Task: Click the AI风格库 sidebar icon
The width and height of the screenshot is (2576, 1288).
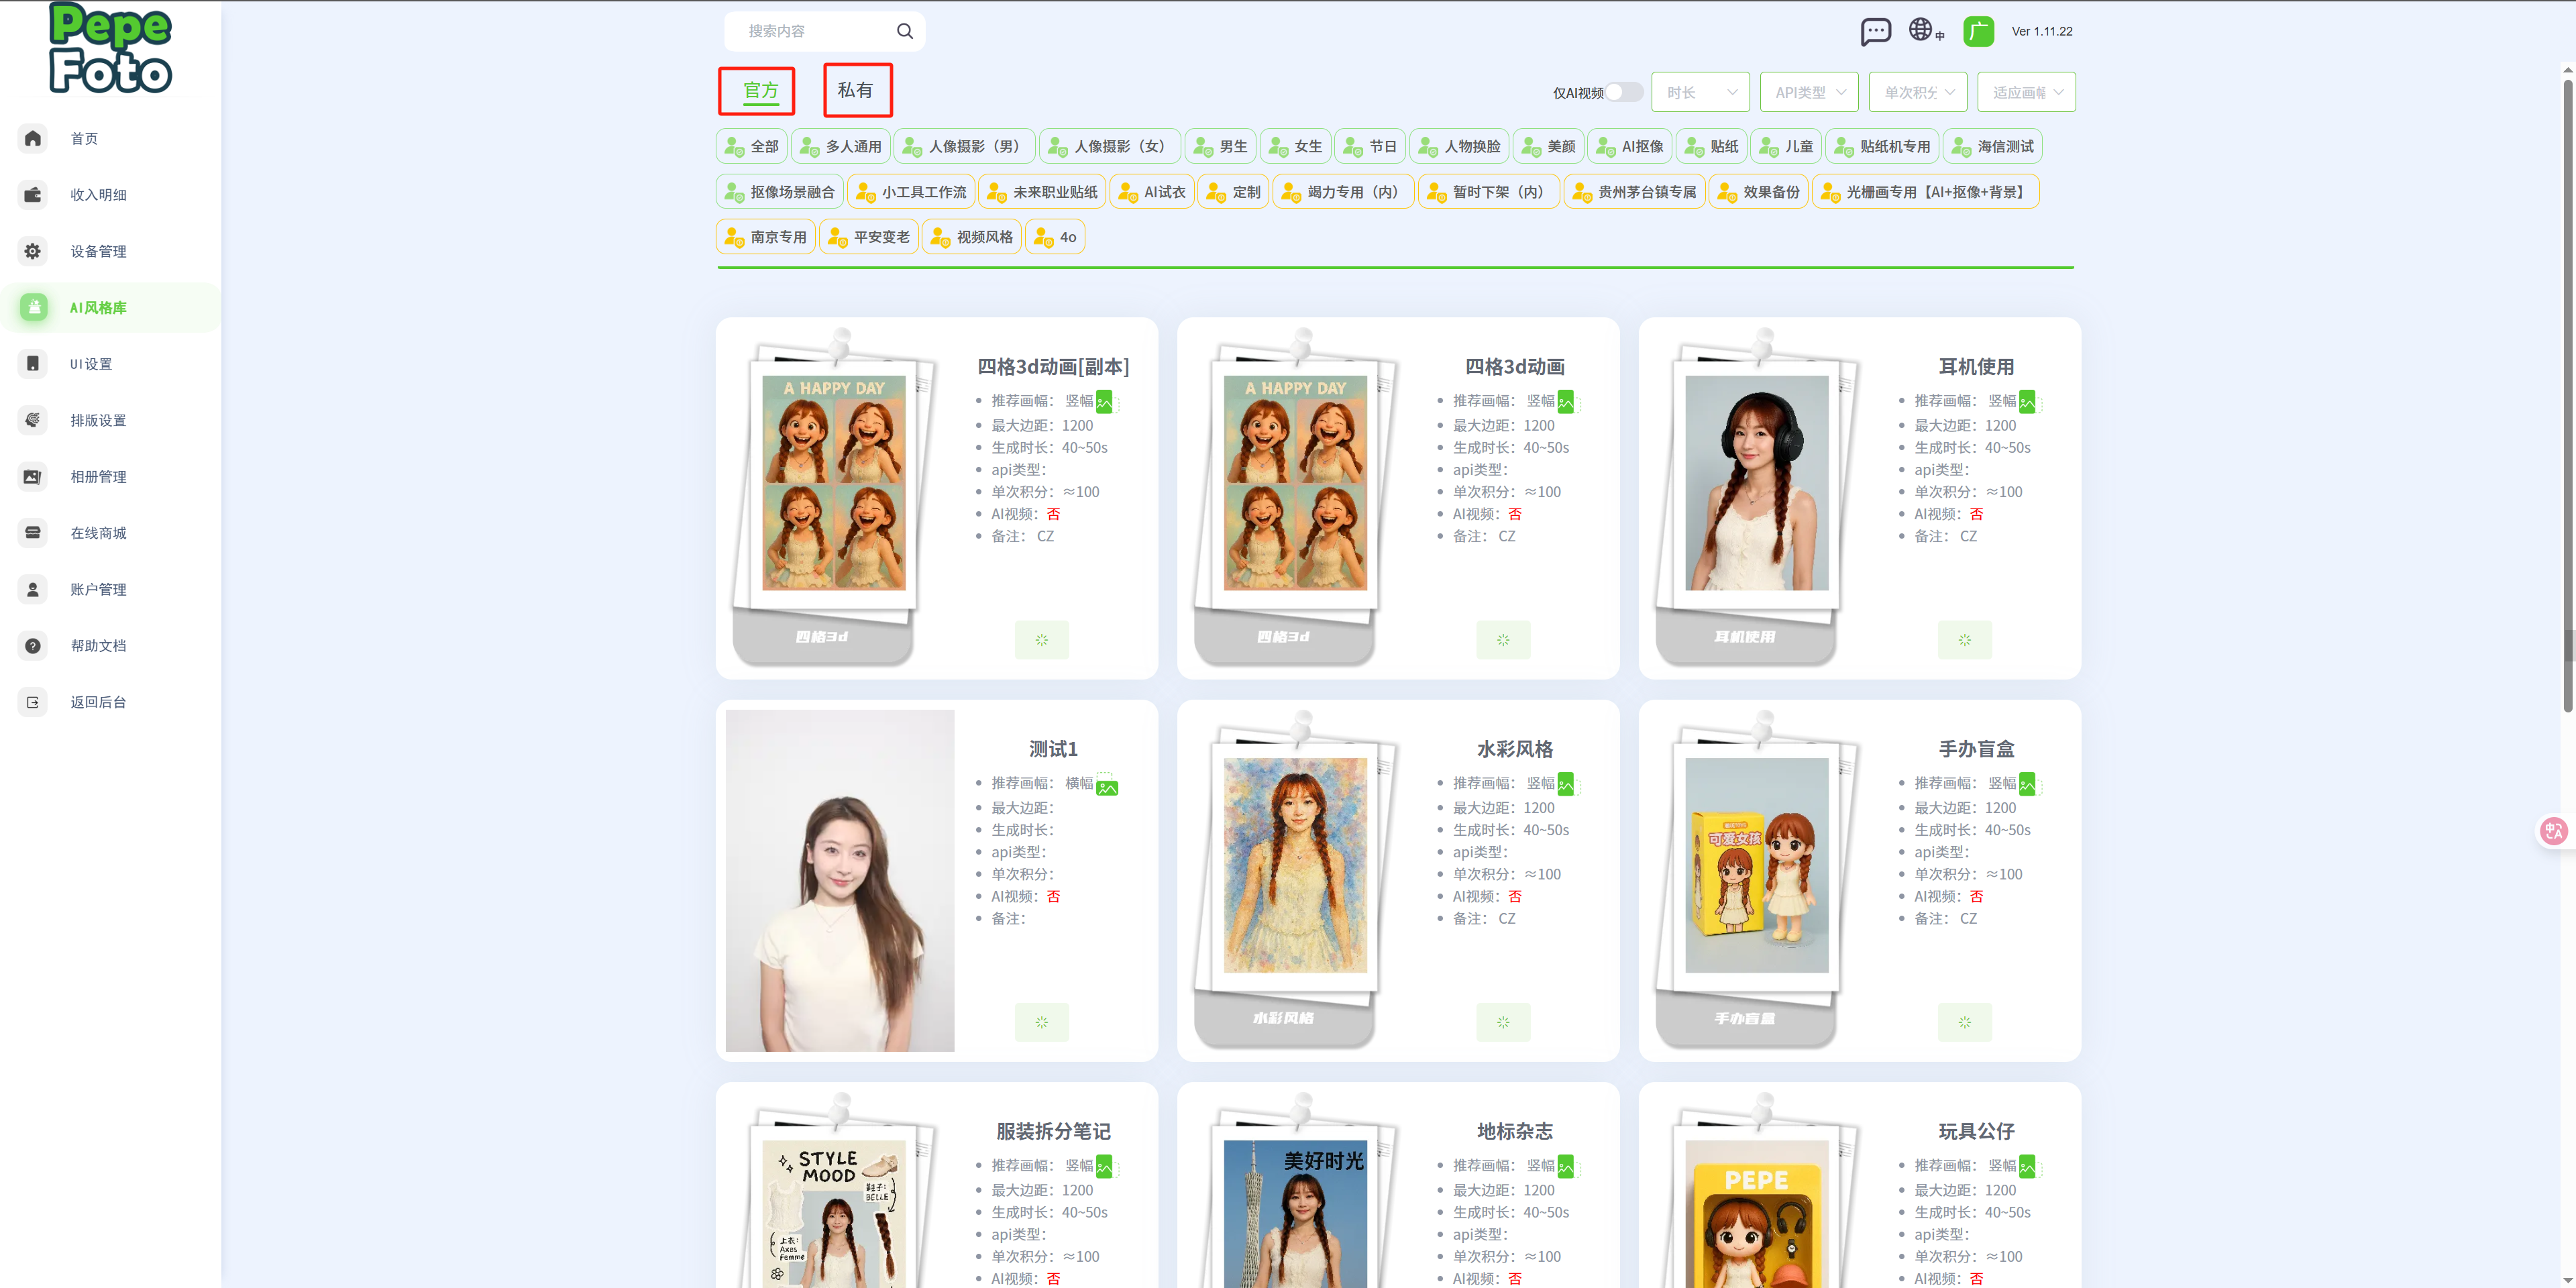Action: pyautogui.click(x=33, y=307)
